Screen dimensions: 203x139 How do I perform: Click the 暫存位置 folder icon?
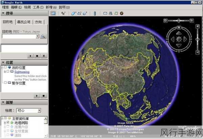coord(9,82)
